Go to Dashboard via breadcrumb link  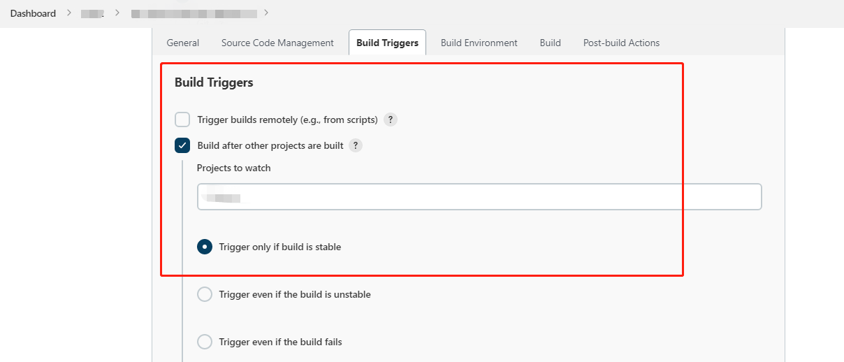click(x=33, y=13)
